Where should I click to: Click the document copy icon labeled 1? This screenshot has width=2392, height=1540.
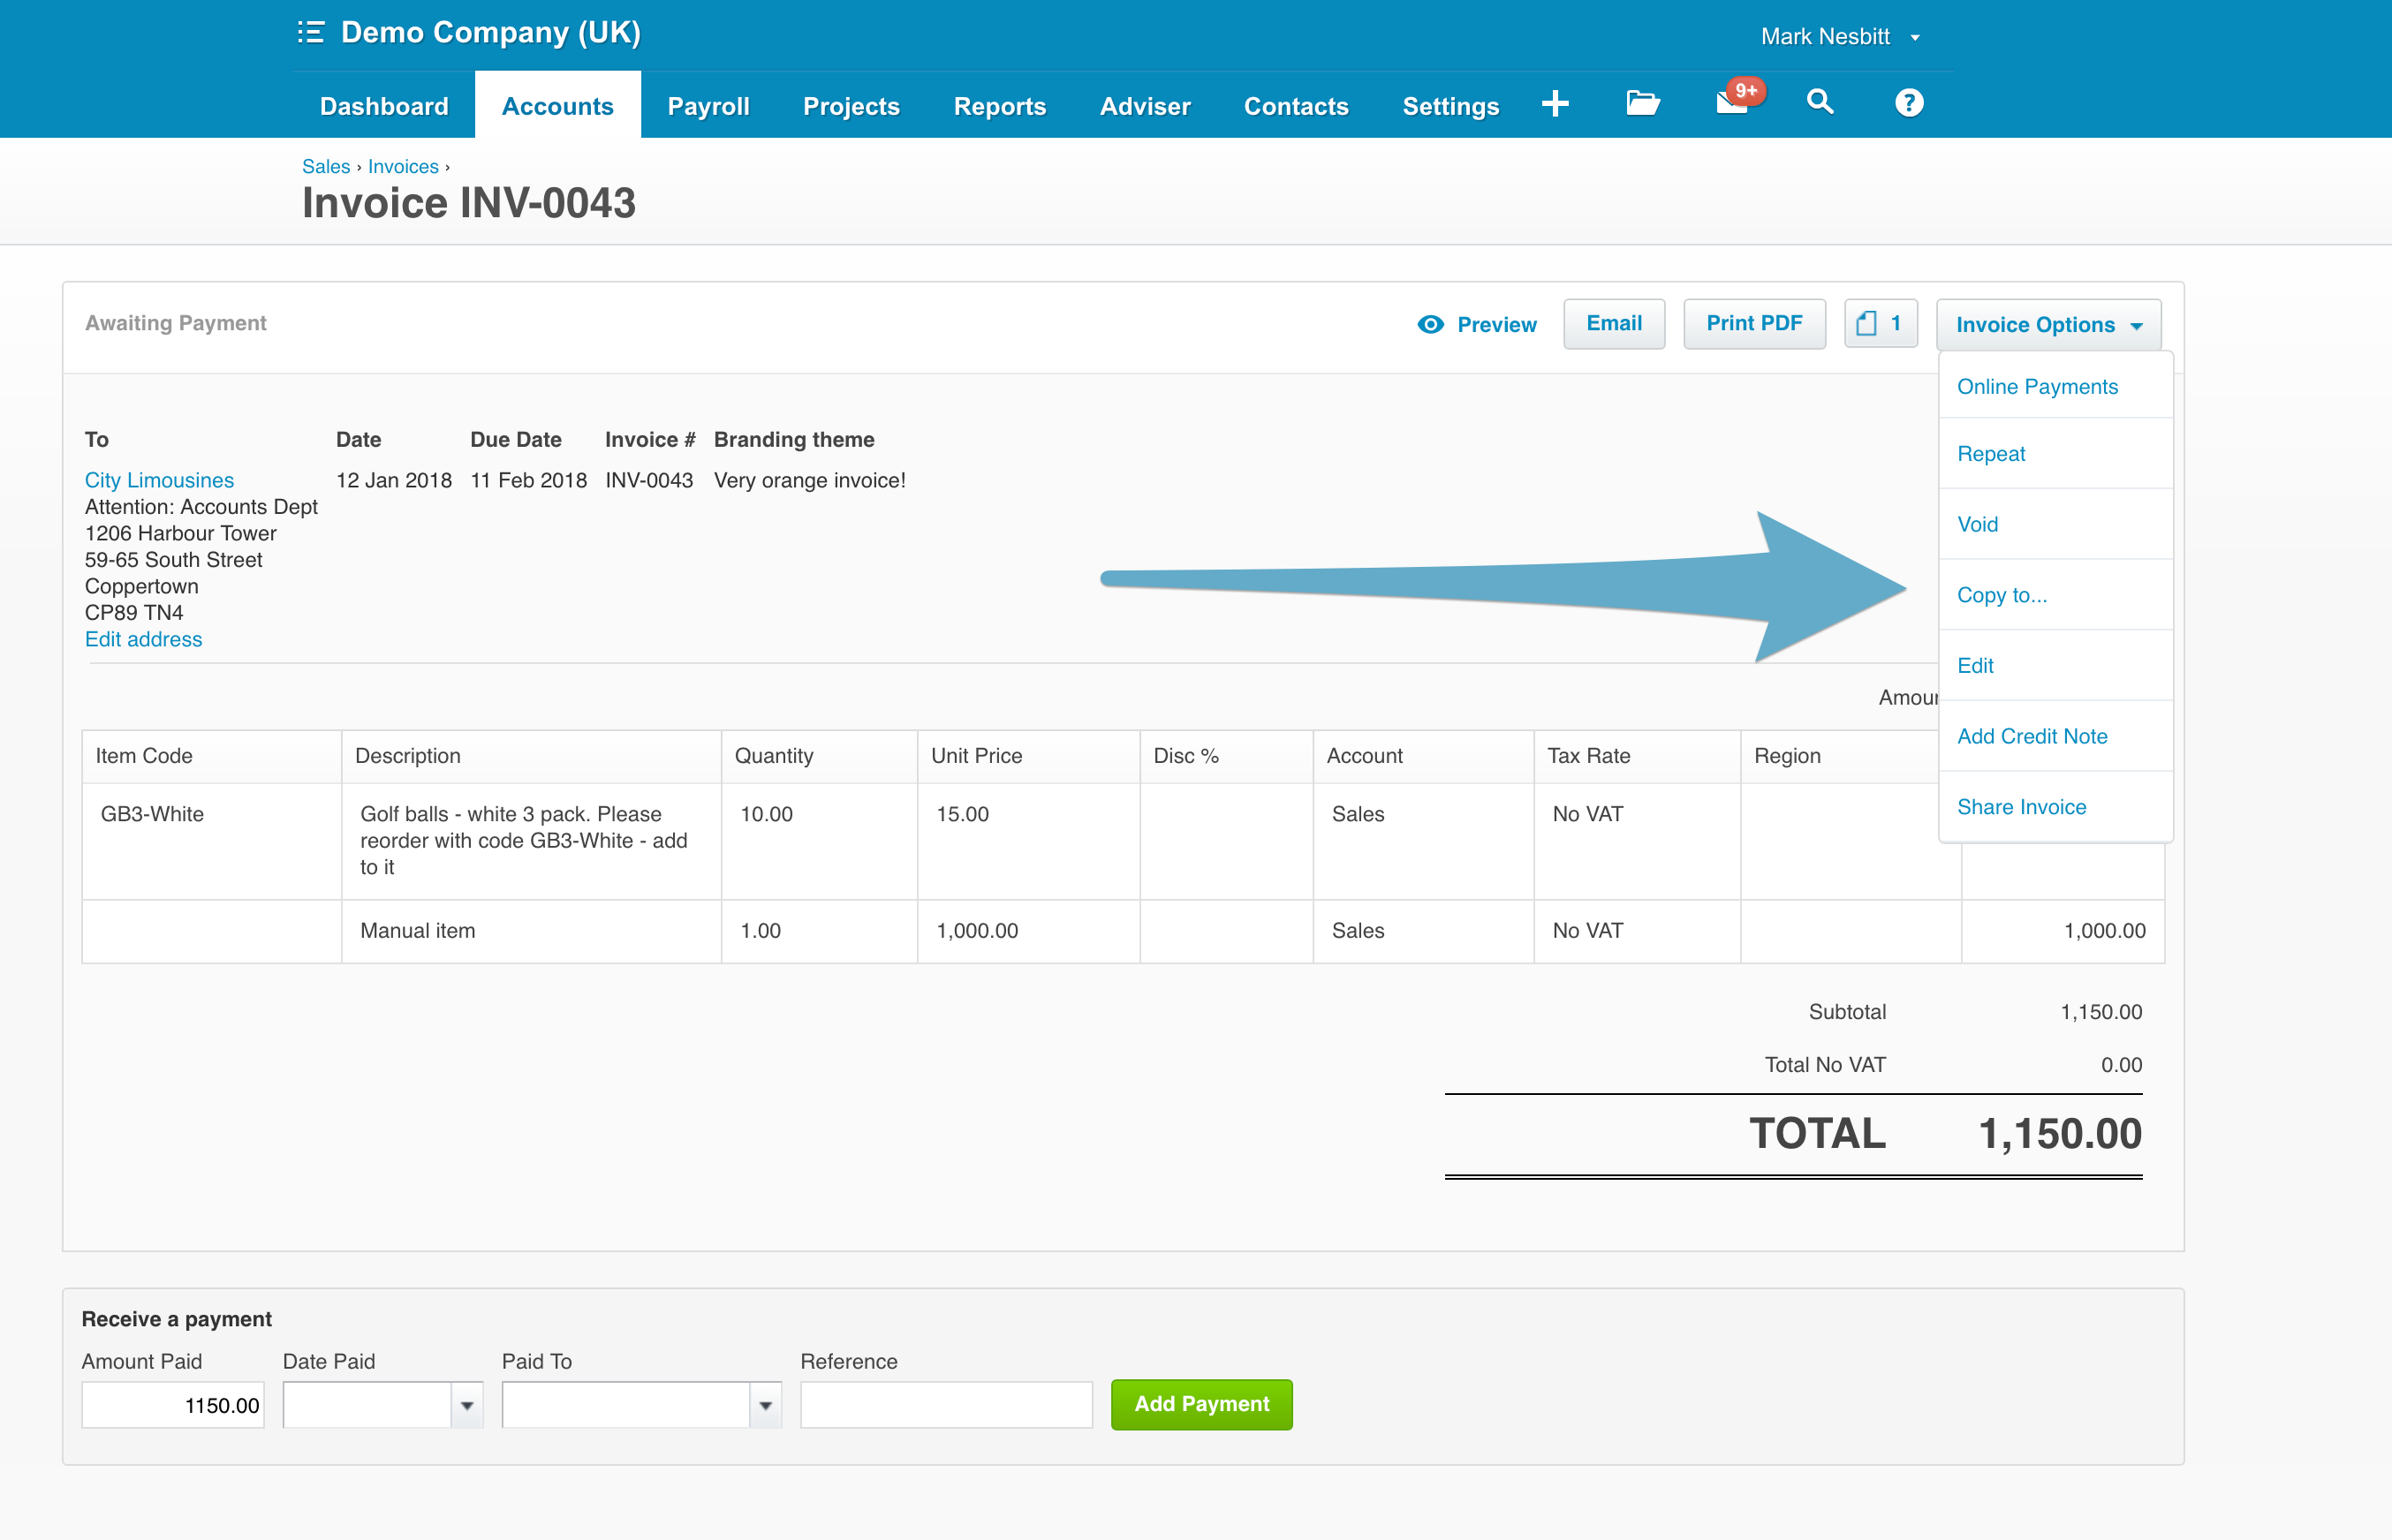pos(1880,323)
